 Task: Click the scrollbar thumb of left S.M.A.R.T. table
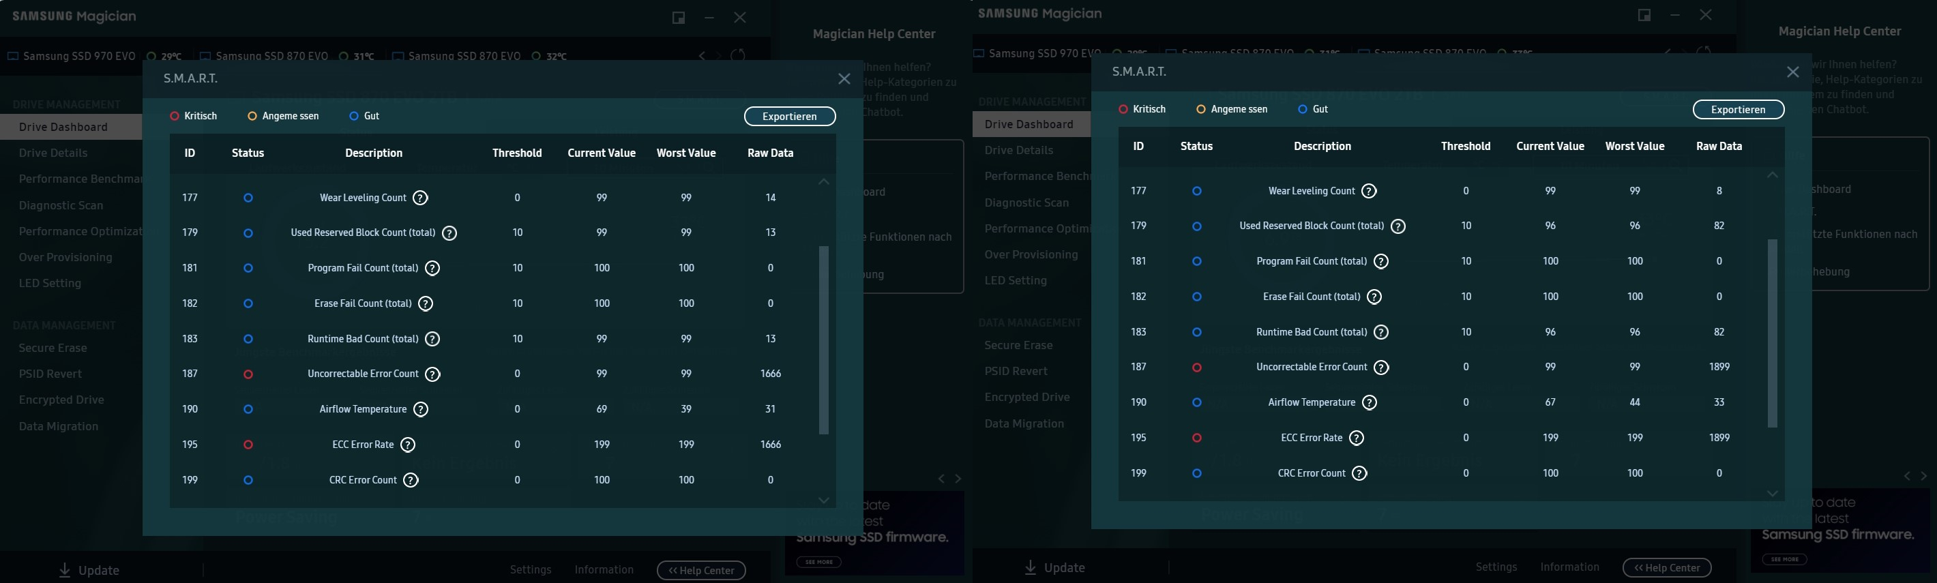point(824,340)
